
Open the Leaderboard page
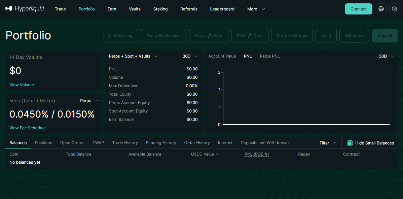pos(222,9)
